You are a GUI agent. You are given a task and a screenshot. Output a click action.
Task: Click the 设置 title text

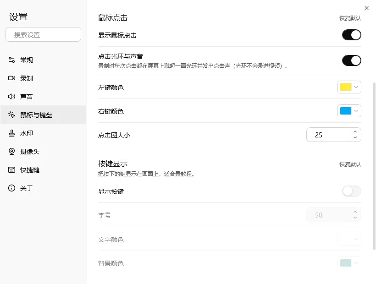tap(18, 17)
